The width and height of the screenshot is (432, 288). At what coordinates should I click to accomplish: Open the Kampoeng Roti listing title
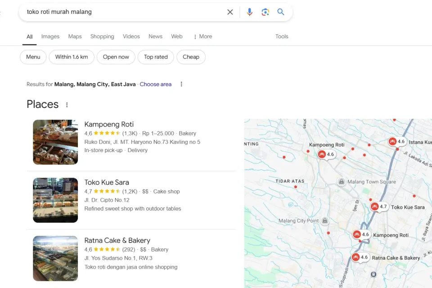[109, 124]
